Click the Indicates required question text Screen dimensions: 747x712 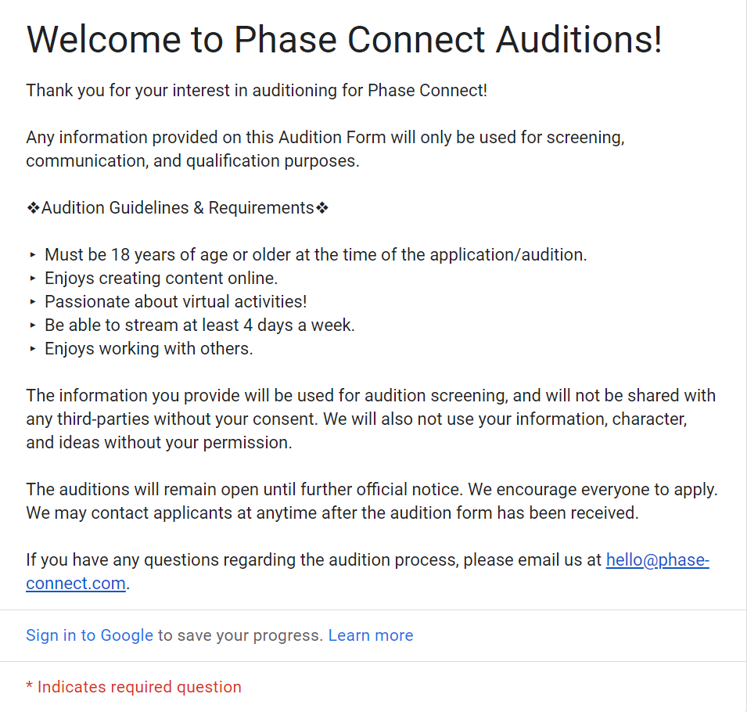pyautogui.click(x=139, y=687)
